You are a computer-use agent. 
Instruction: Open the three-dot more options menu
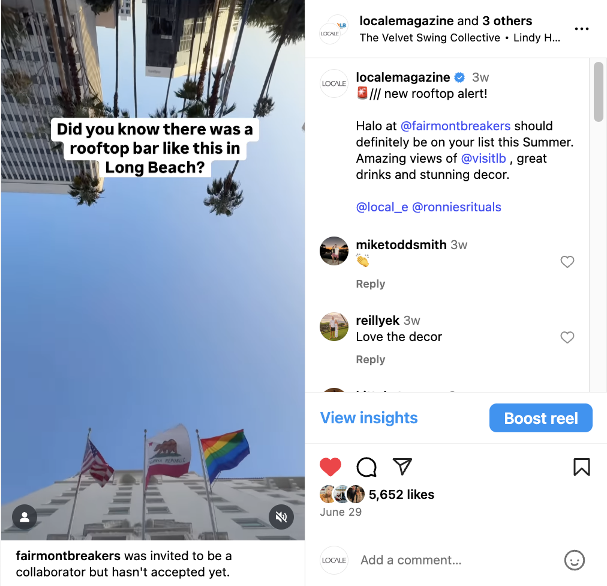[x=581, y=29]
